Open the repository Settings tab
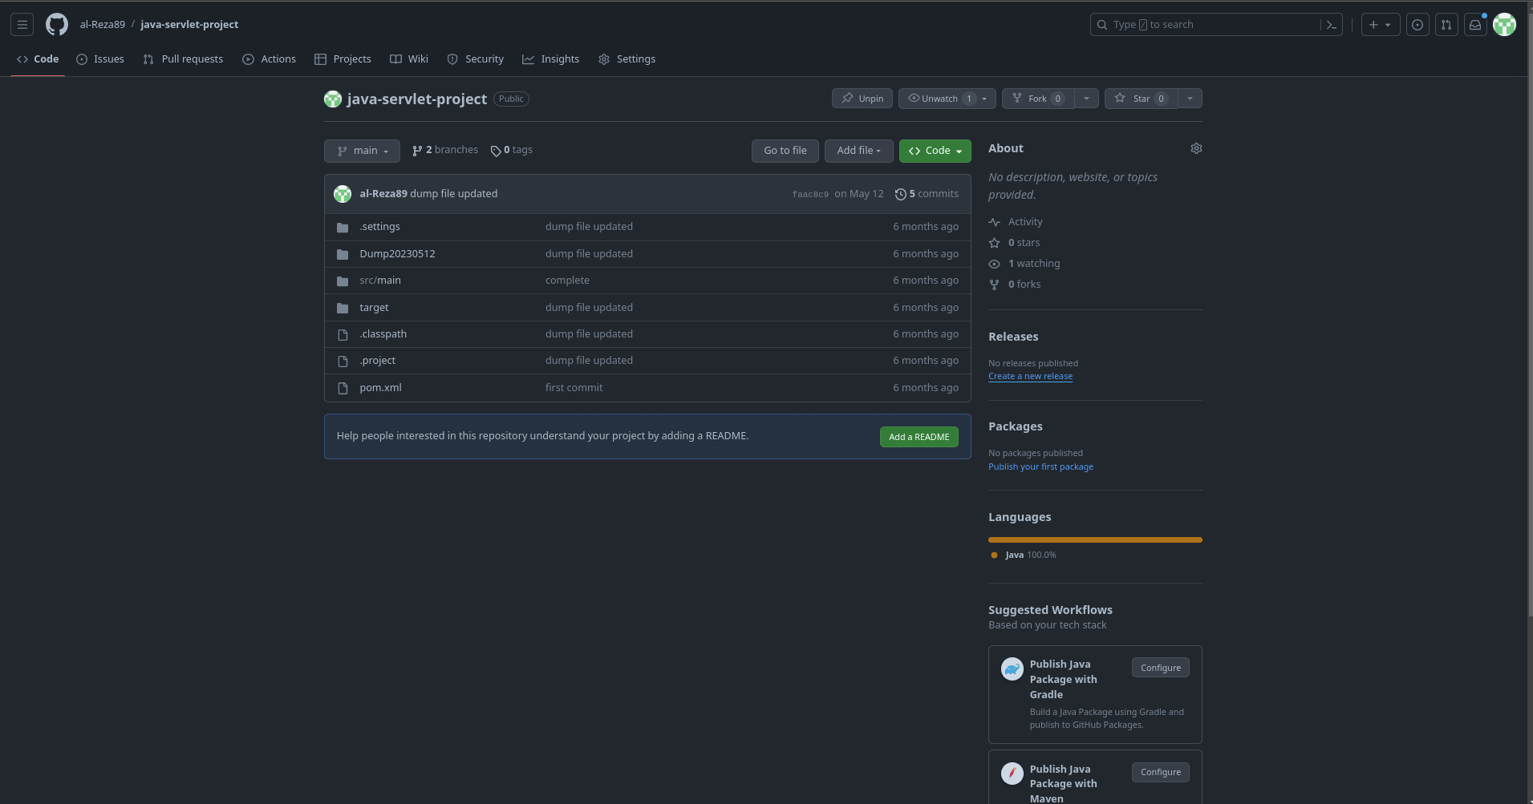Screen dimensions: 1533x804 627,59
